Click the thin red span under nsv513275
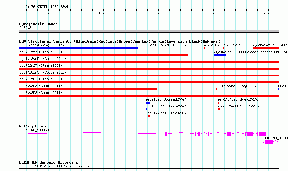The width and height of the screenshot is (288, 171). point(214,48)
